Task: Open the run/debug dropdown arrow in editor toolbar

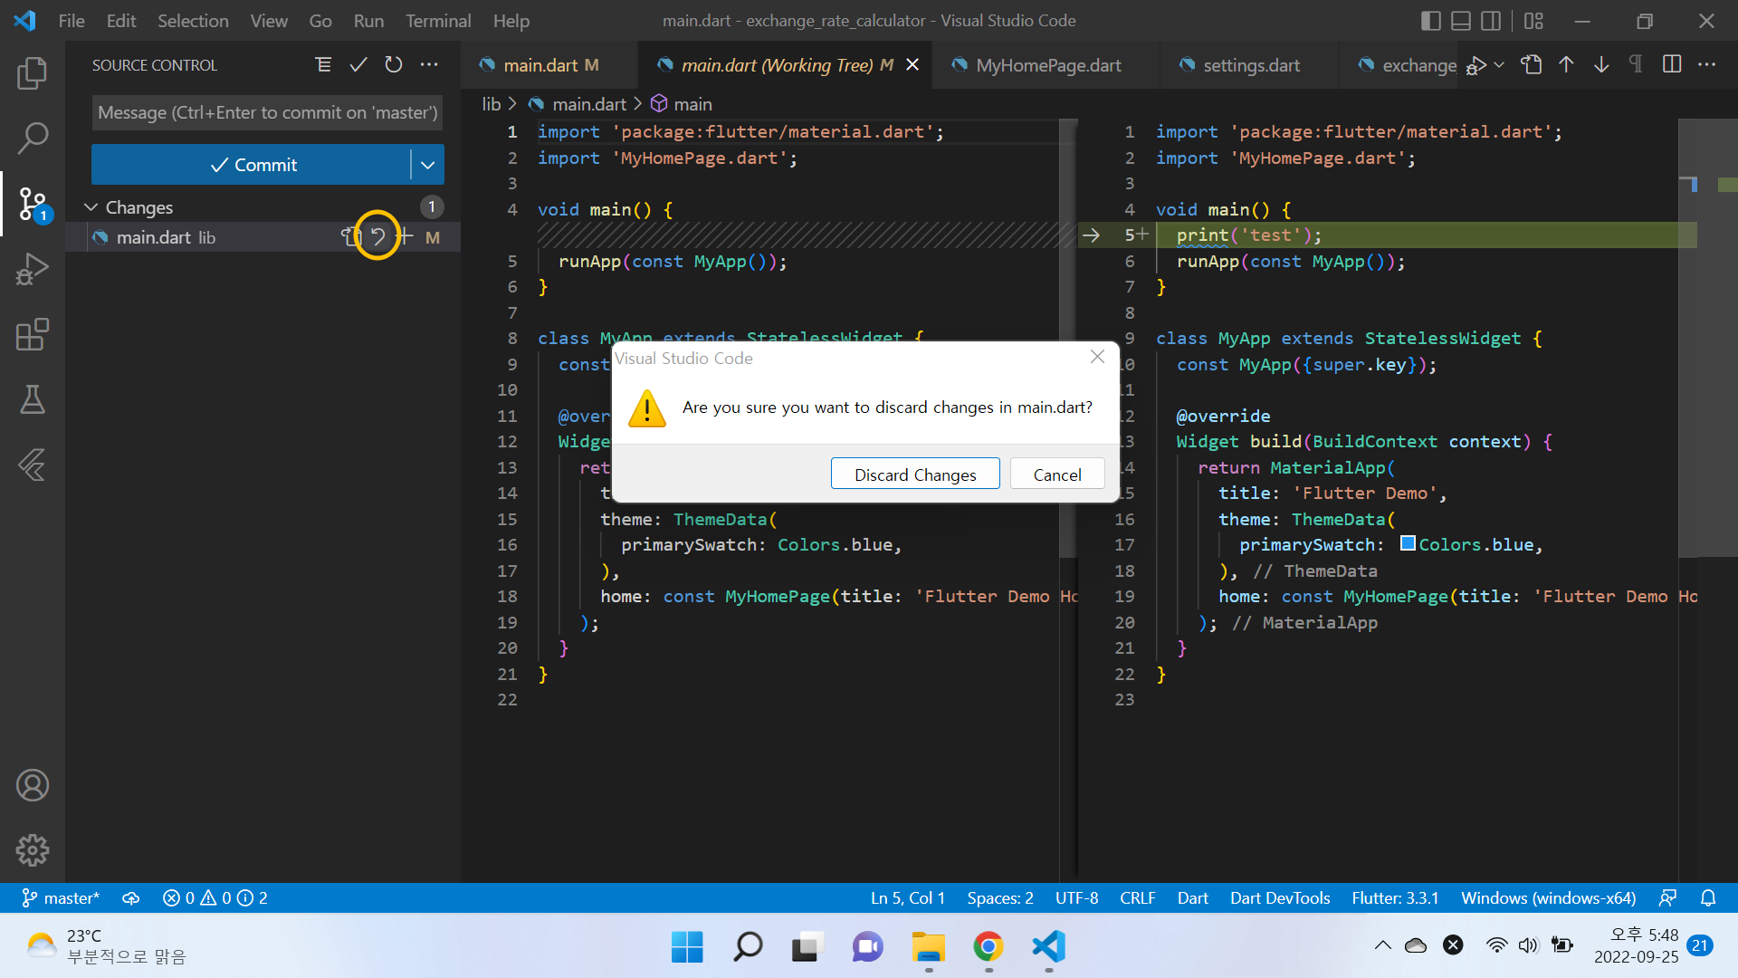Action: tap(1499, 65)
